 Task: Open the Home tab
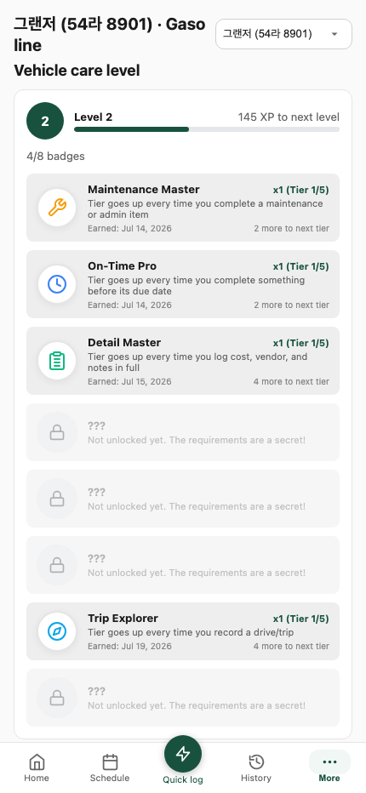37,767
